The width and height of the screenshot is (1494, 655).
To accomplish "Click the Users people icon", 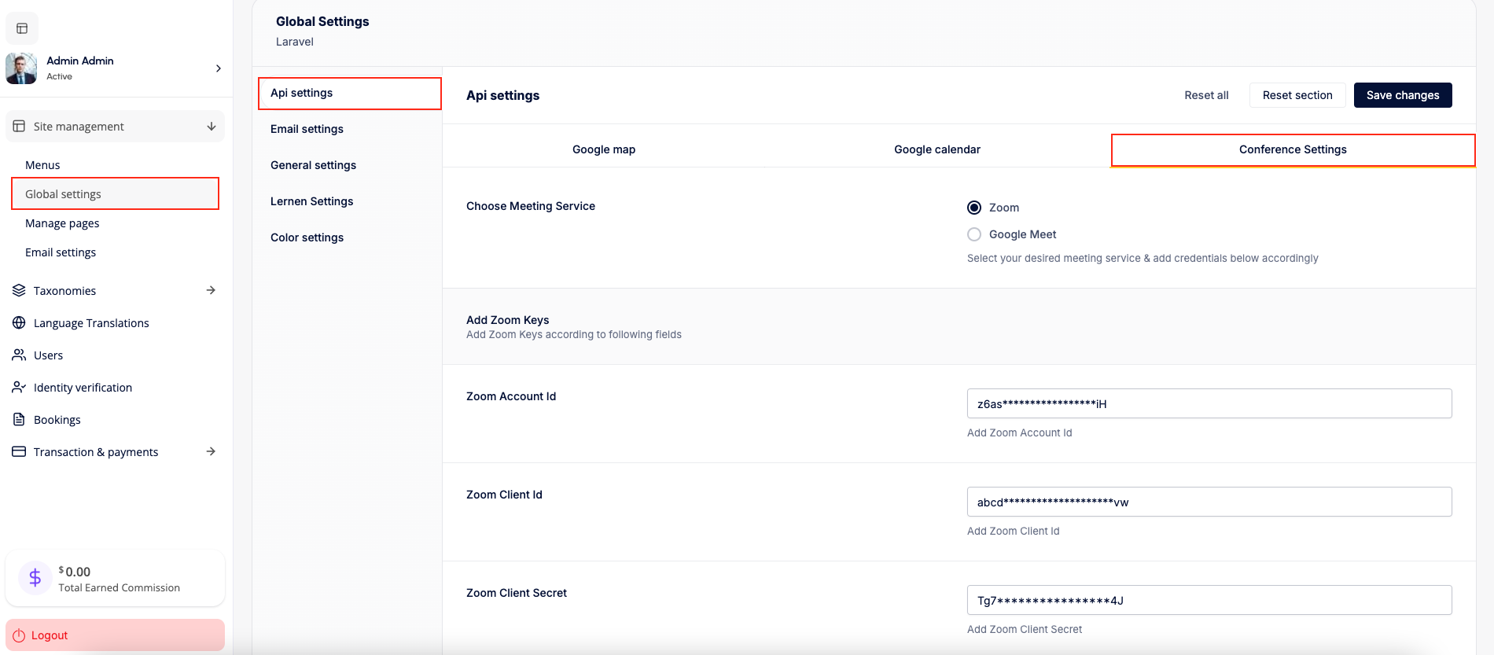I will pyautogui.click(x=19, y=355).
